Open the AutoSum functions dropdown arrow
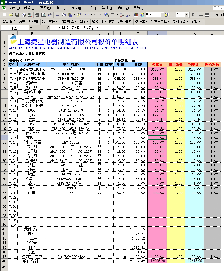224x271 pixels. coord(117,15)
